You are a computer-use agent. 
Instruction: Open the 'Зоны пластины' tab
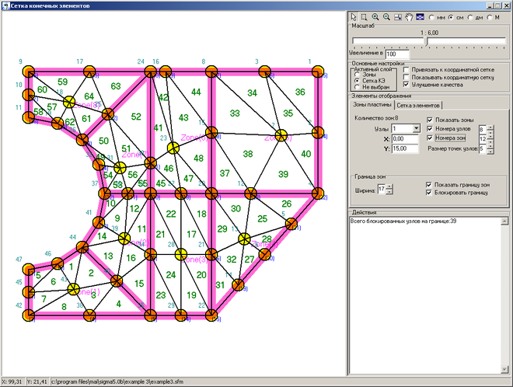click(x=372, y=105)
